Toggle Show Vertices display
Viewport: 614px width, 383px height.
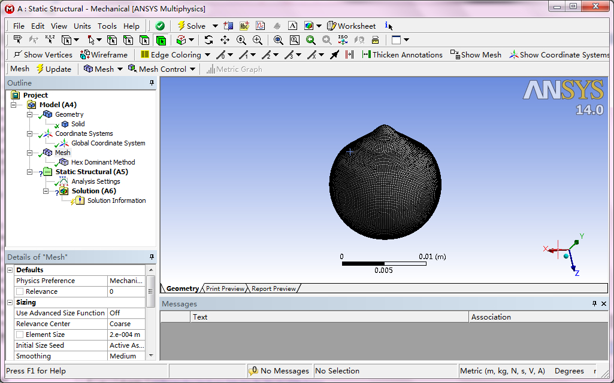click(43, 54)
